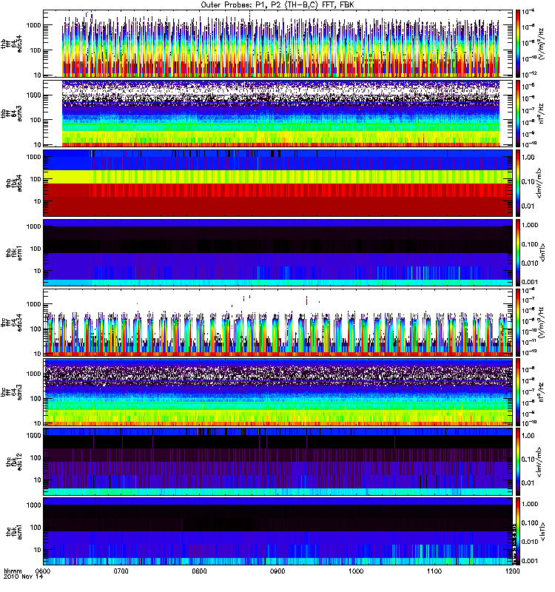Image resolution: width=555 pixels, height=592 pixels.
Task: Select the thb fff scm3 spectrogram panel
Action: (x=278, y=113)
